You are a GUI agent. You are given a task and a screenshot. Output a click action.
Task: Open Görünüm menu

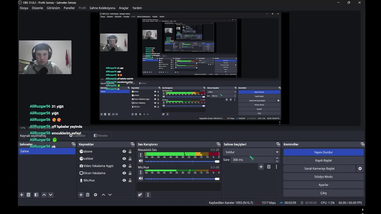53,8
